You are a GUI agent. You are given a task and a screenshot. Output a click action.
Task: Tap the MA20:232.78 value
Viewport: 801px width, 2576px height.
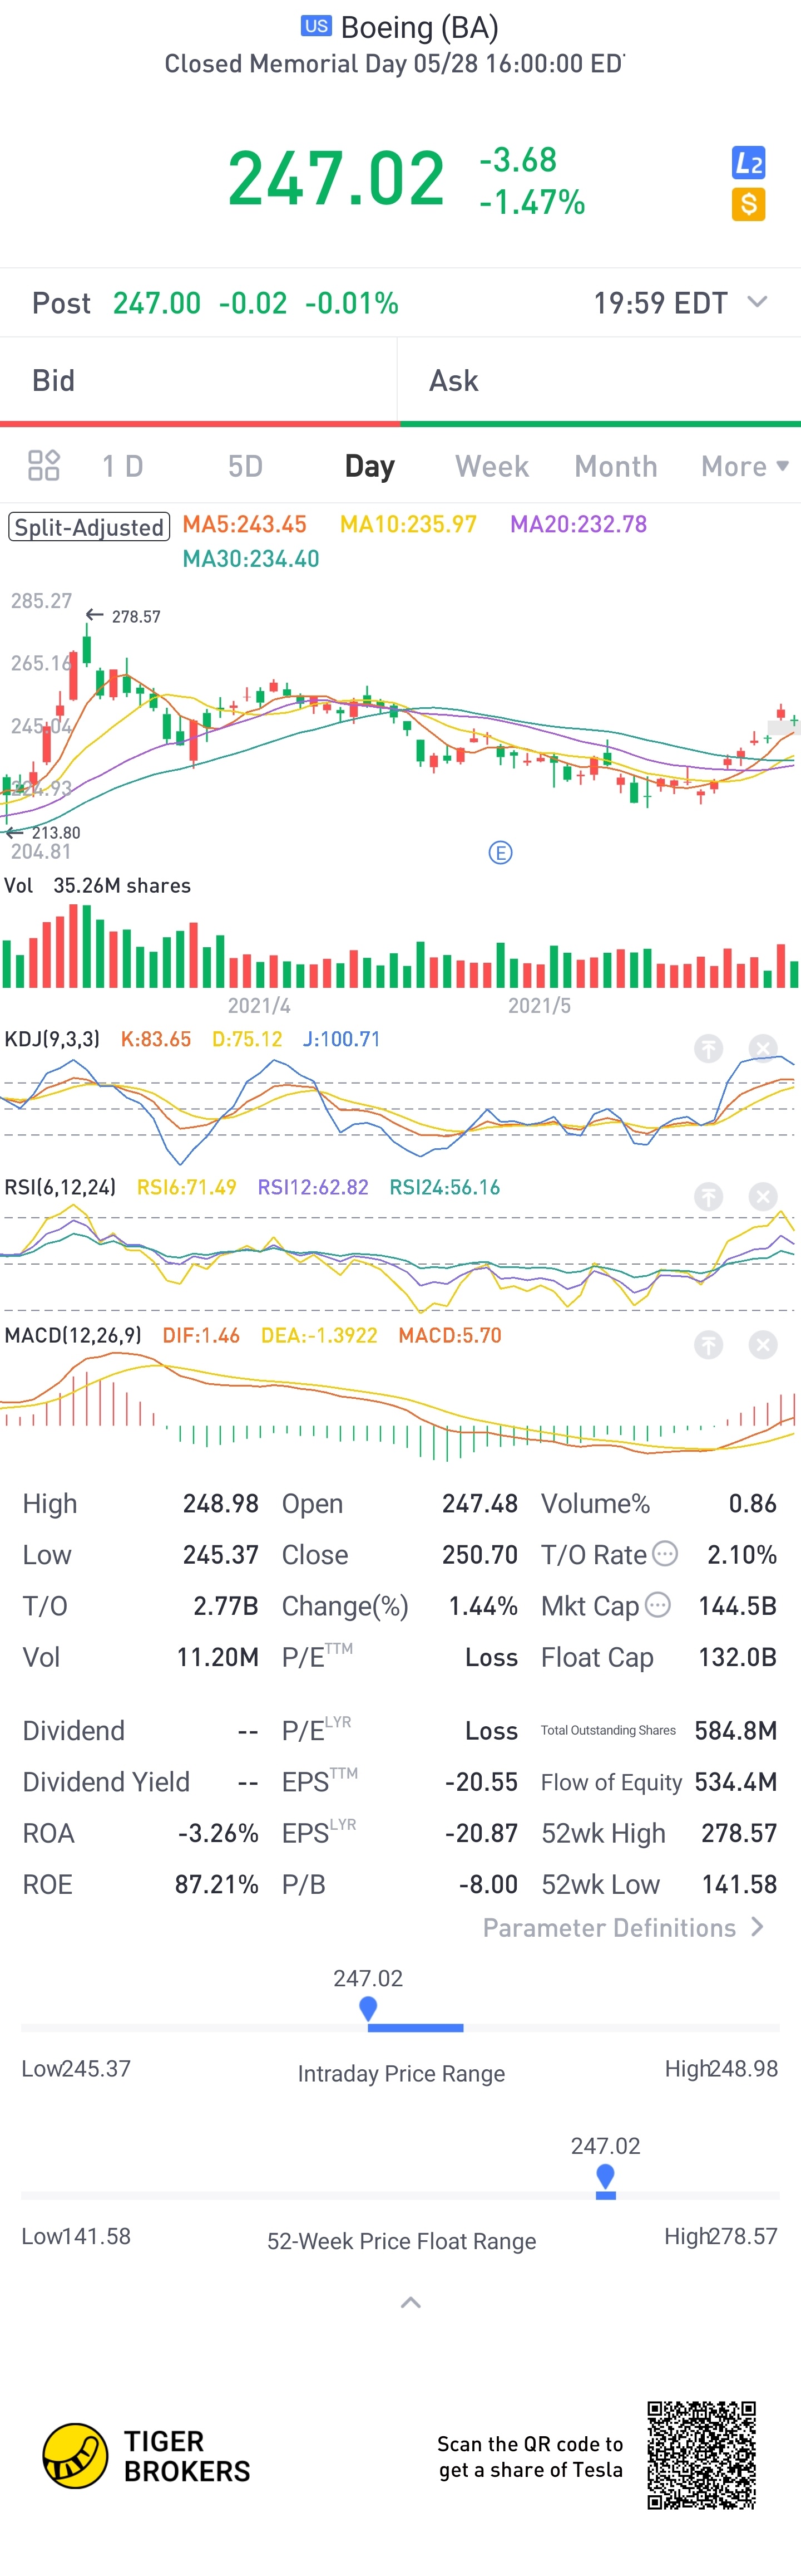(578, 524)
